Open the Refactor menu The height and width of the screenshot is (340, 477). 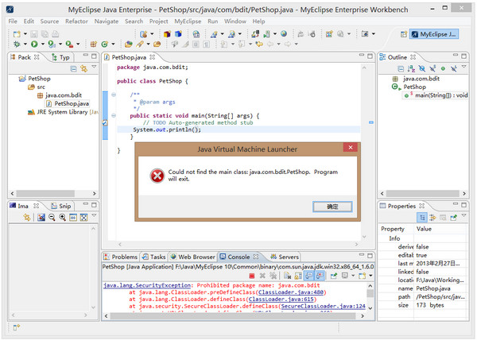click(76, 21)
